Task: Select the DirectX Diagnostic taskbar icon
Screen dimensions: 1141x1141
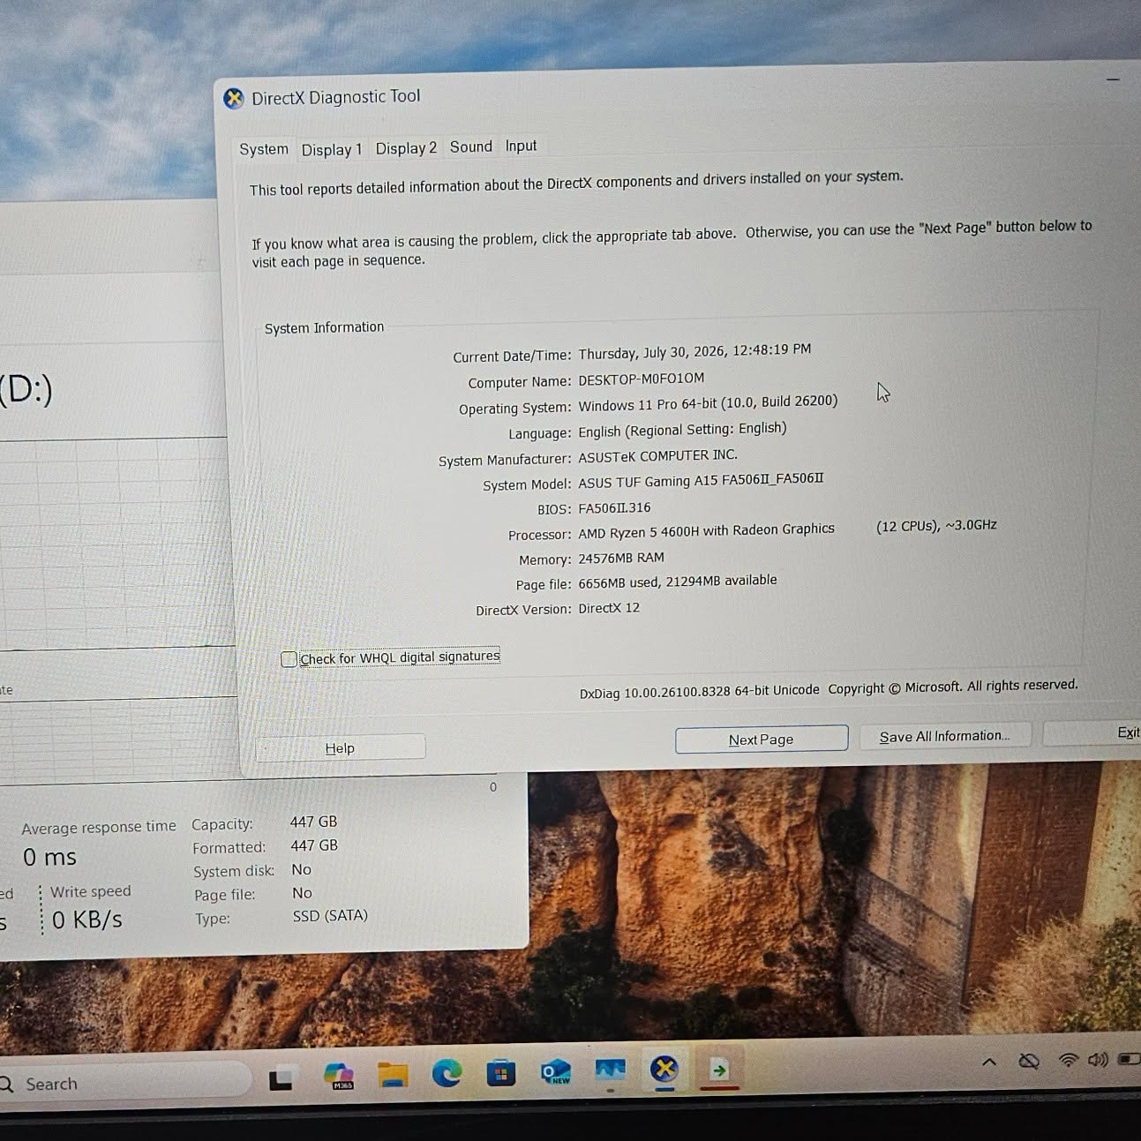Action: click(664, 1070)
